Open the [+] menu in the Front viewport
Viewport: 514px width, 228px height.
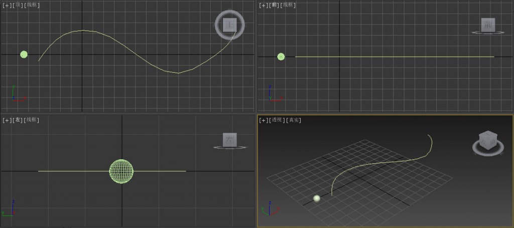(263, 5)
